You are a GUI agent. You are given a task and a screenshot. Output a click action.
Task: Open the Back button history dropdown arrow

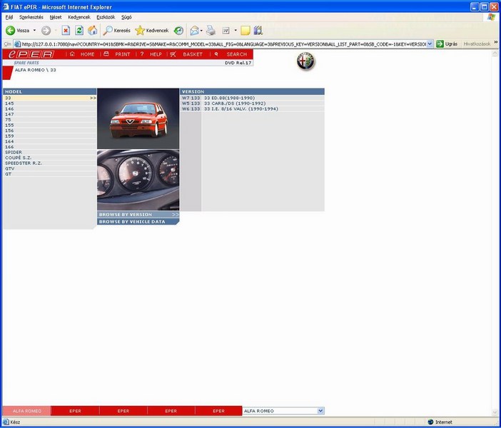pyautogui.click(x=34, y=31)
